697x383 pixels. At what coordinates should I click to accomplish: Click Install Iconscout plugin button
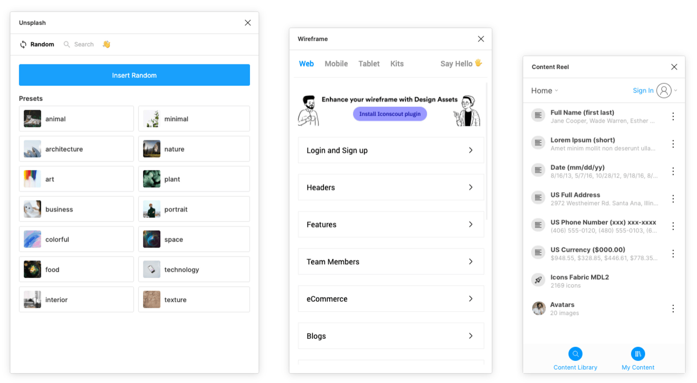coord(390,114)
